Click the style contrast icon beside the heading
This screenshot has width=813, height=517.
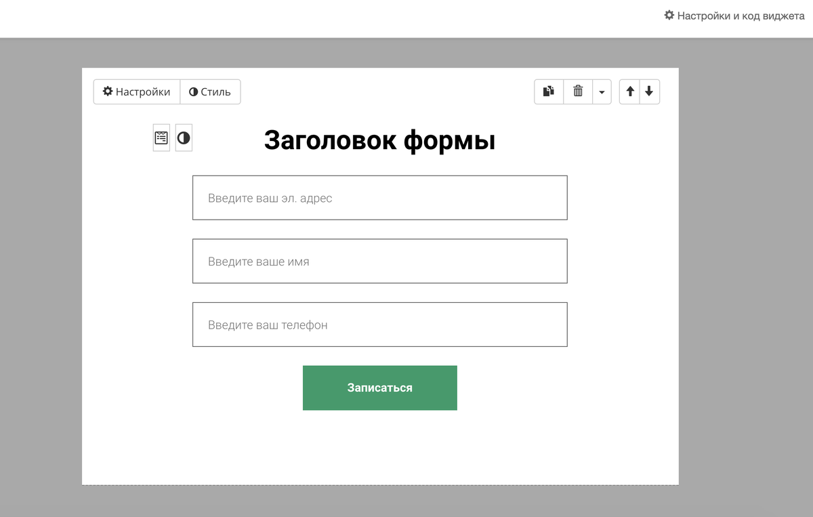184,137
